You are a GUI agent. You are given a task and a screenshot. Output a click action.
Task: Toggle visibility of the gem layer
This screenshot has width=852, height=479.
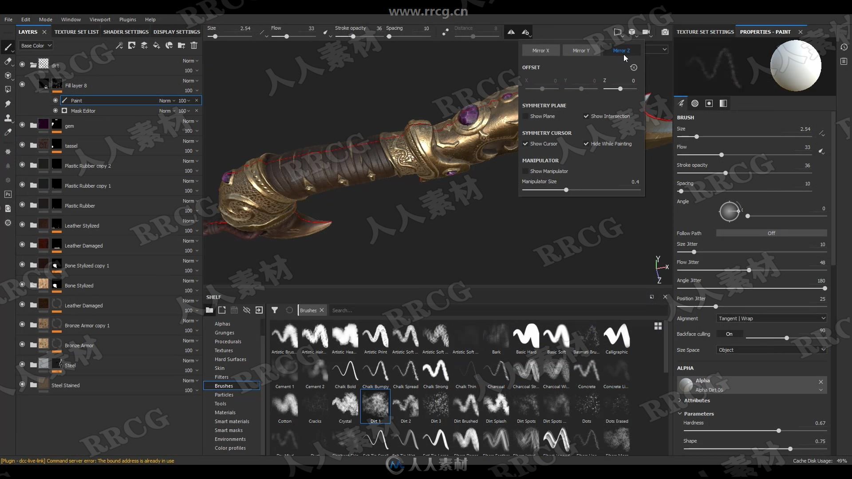click(22, 125)
